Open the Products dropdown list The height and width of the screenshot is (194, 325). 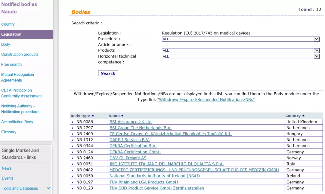pyautogui.click(x=241, y=50)
